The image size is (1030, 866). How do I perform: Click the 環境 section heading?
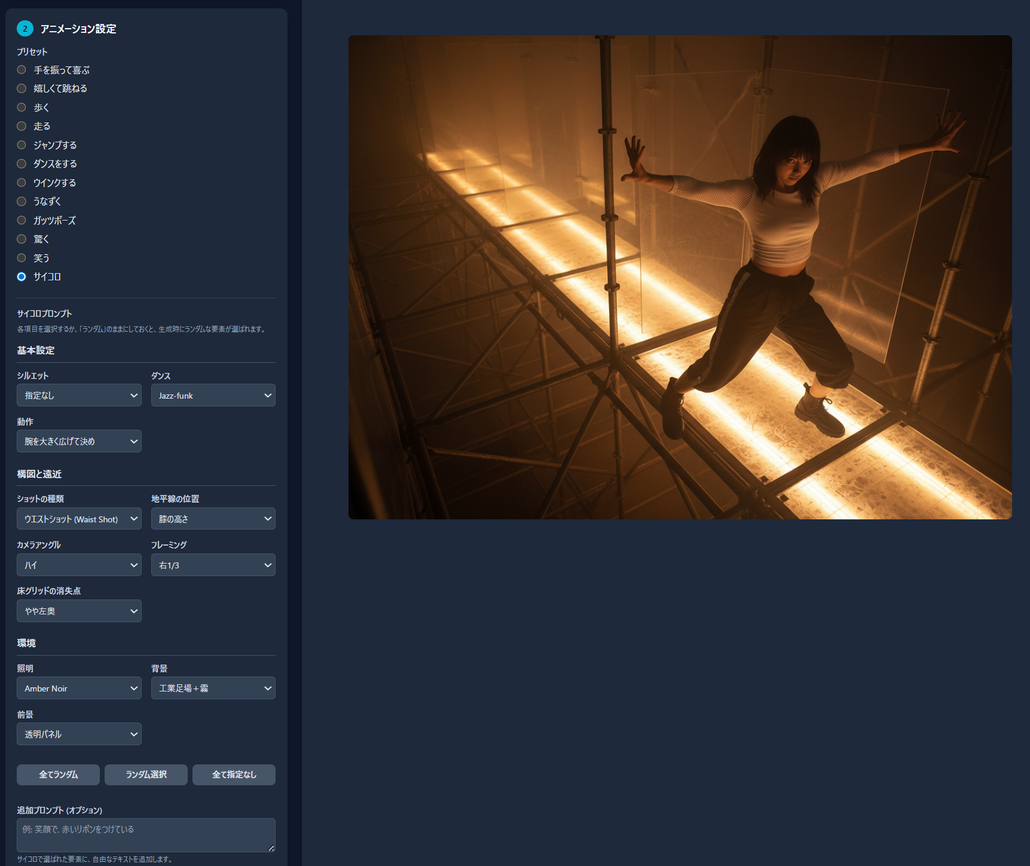tap(26, 643)
